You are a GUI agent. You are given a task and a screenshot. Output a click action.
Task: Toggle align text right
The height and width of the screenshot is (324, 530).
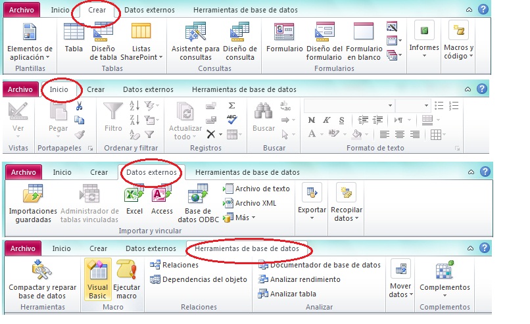point(415,135)
